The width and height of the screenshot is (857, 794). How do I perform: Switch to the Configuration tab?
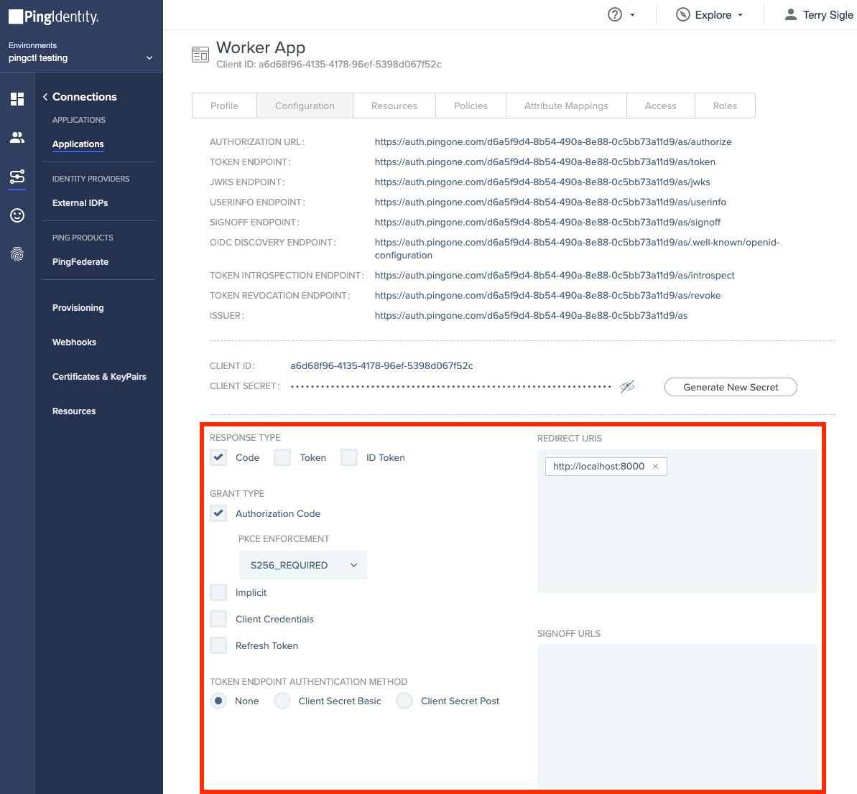click(305, 106)
